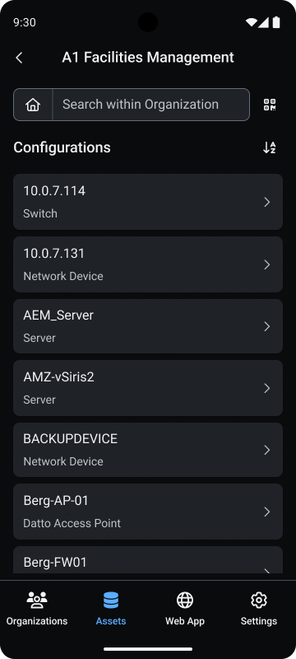Focus the Search within Organization field
The width and height of the screenshot is (296, 659).
tap(151, 105)
